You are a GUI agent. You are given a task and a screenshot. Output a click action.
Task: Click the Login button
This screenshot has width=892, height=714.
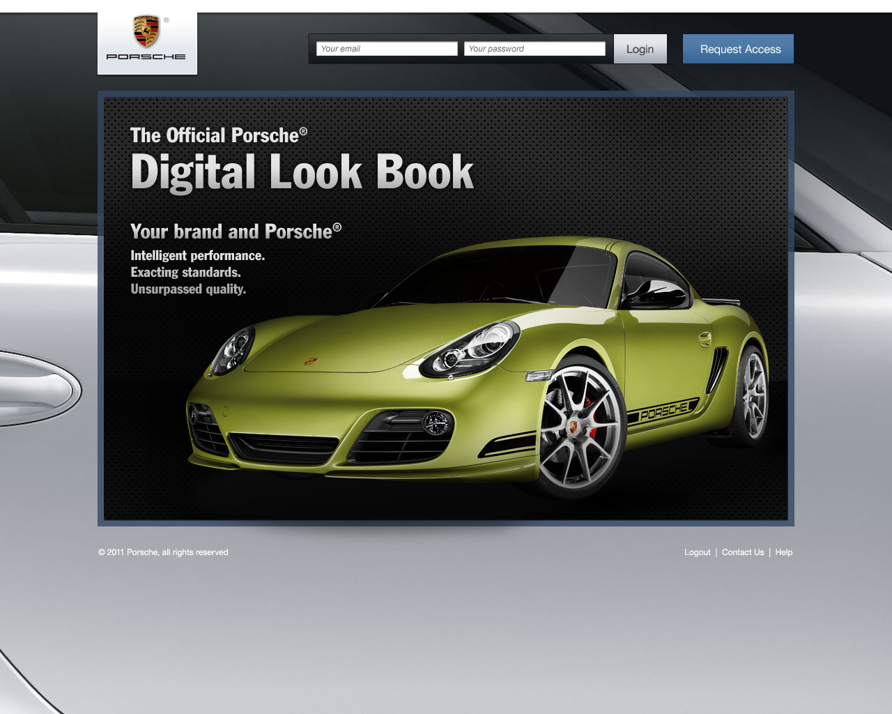[640, 49]
